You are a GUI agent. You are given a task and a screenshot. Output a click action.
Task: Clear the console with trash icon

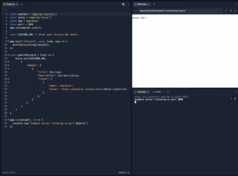pyautogui.click(x=235, y=99)
